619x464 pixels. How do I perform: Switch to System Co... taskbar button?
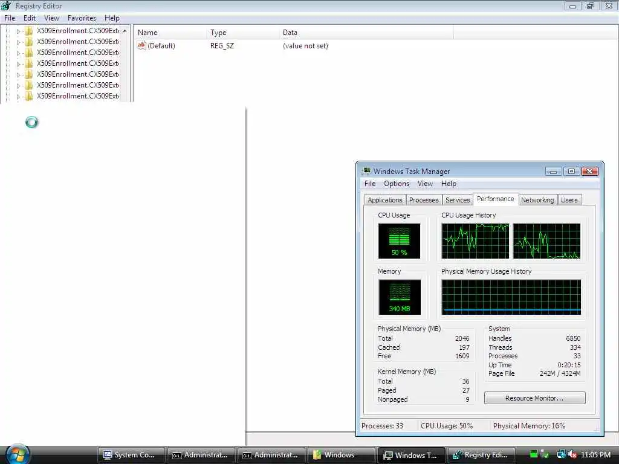[131, 455]
